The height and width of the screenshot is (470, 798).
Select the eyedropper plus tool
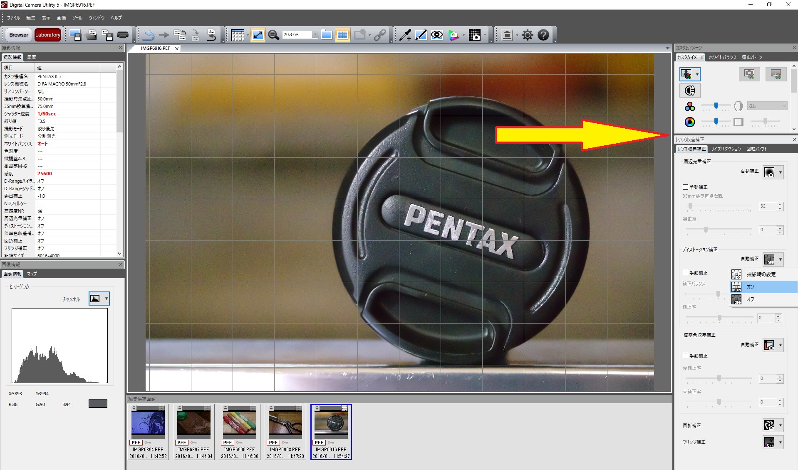coord(405,35)
